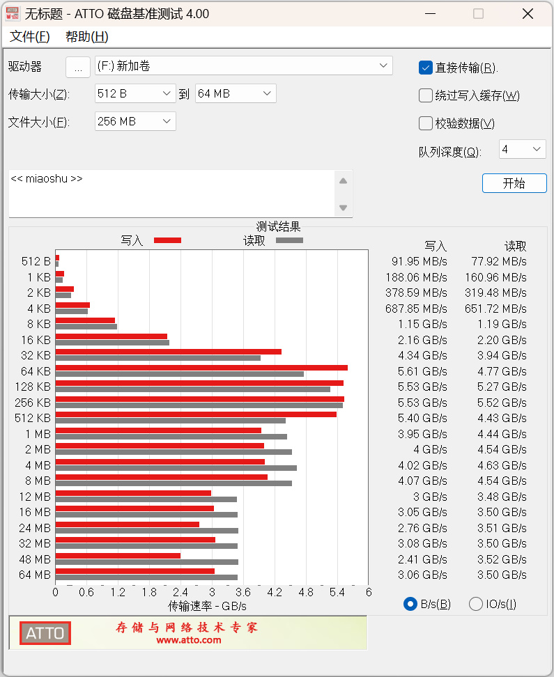Click the 5.52 GB/s read value
The height and width of the screenshot is (677, 554).
502,403
